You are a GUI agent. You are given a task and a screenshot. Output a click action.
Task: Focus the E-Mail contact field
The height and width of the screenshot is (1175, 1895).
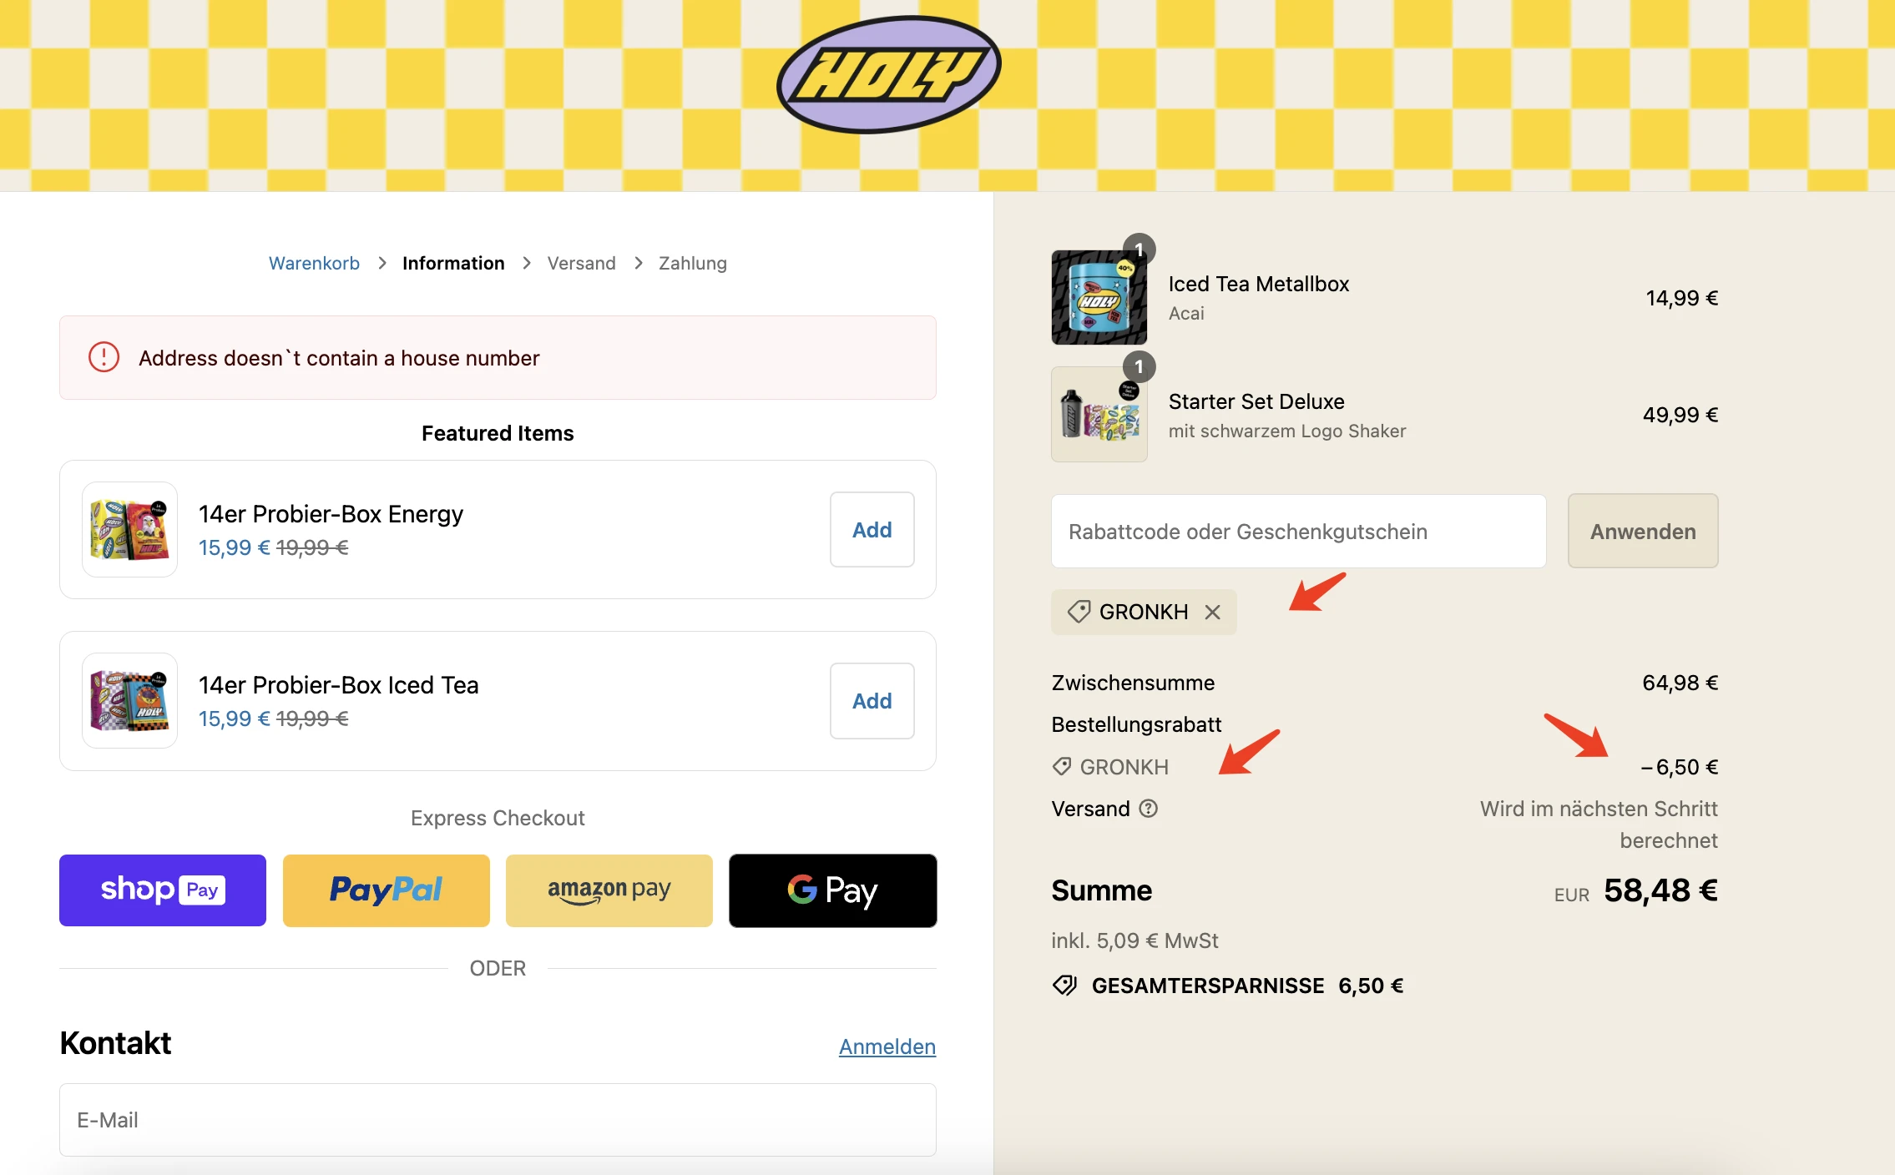[498, 1120]
